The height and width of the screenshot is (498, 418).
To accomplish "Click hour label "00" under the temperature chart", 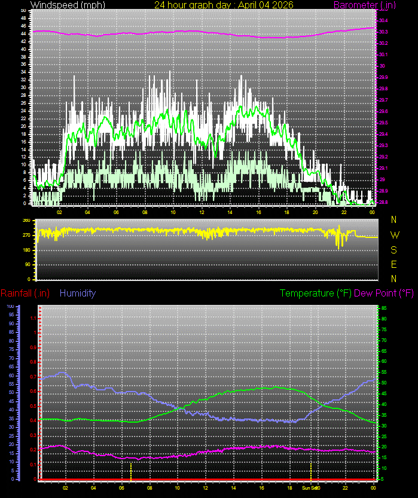I will tap(373, 488).
